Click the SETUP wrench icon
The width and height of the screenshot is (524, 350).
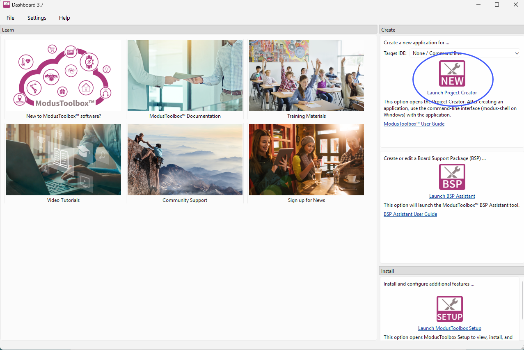tap(449, 309)
